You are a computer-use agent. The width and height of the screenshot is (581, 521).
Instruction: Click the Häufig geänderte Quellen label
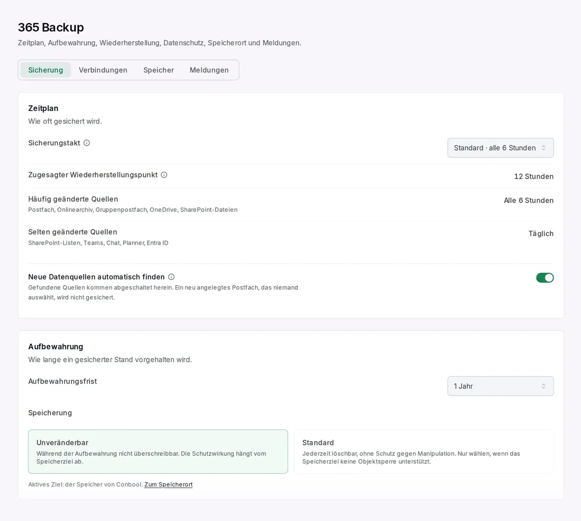(73, 199)
